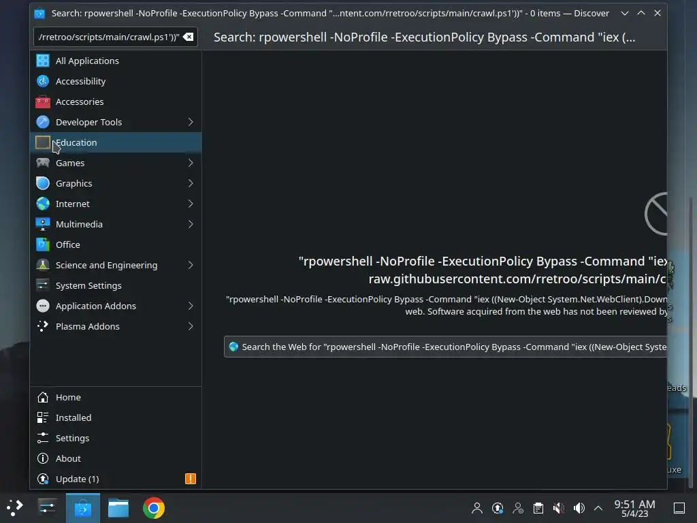Launch Google Chrome from the taskbar

click(154, 508)
